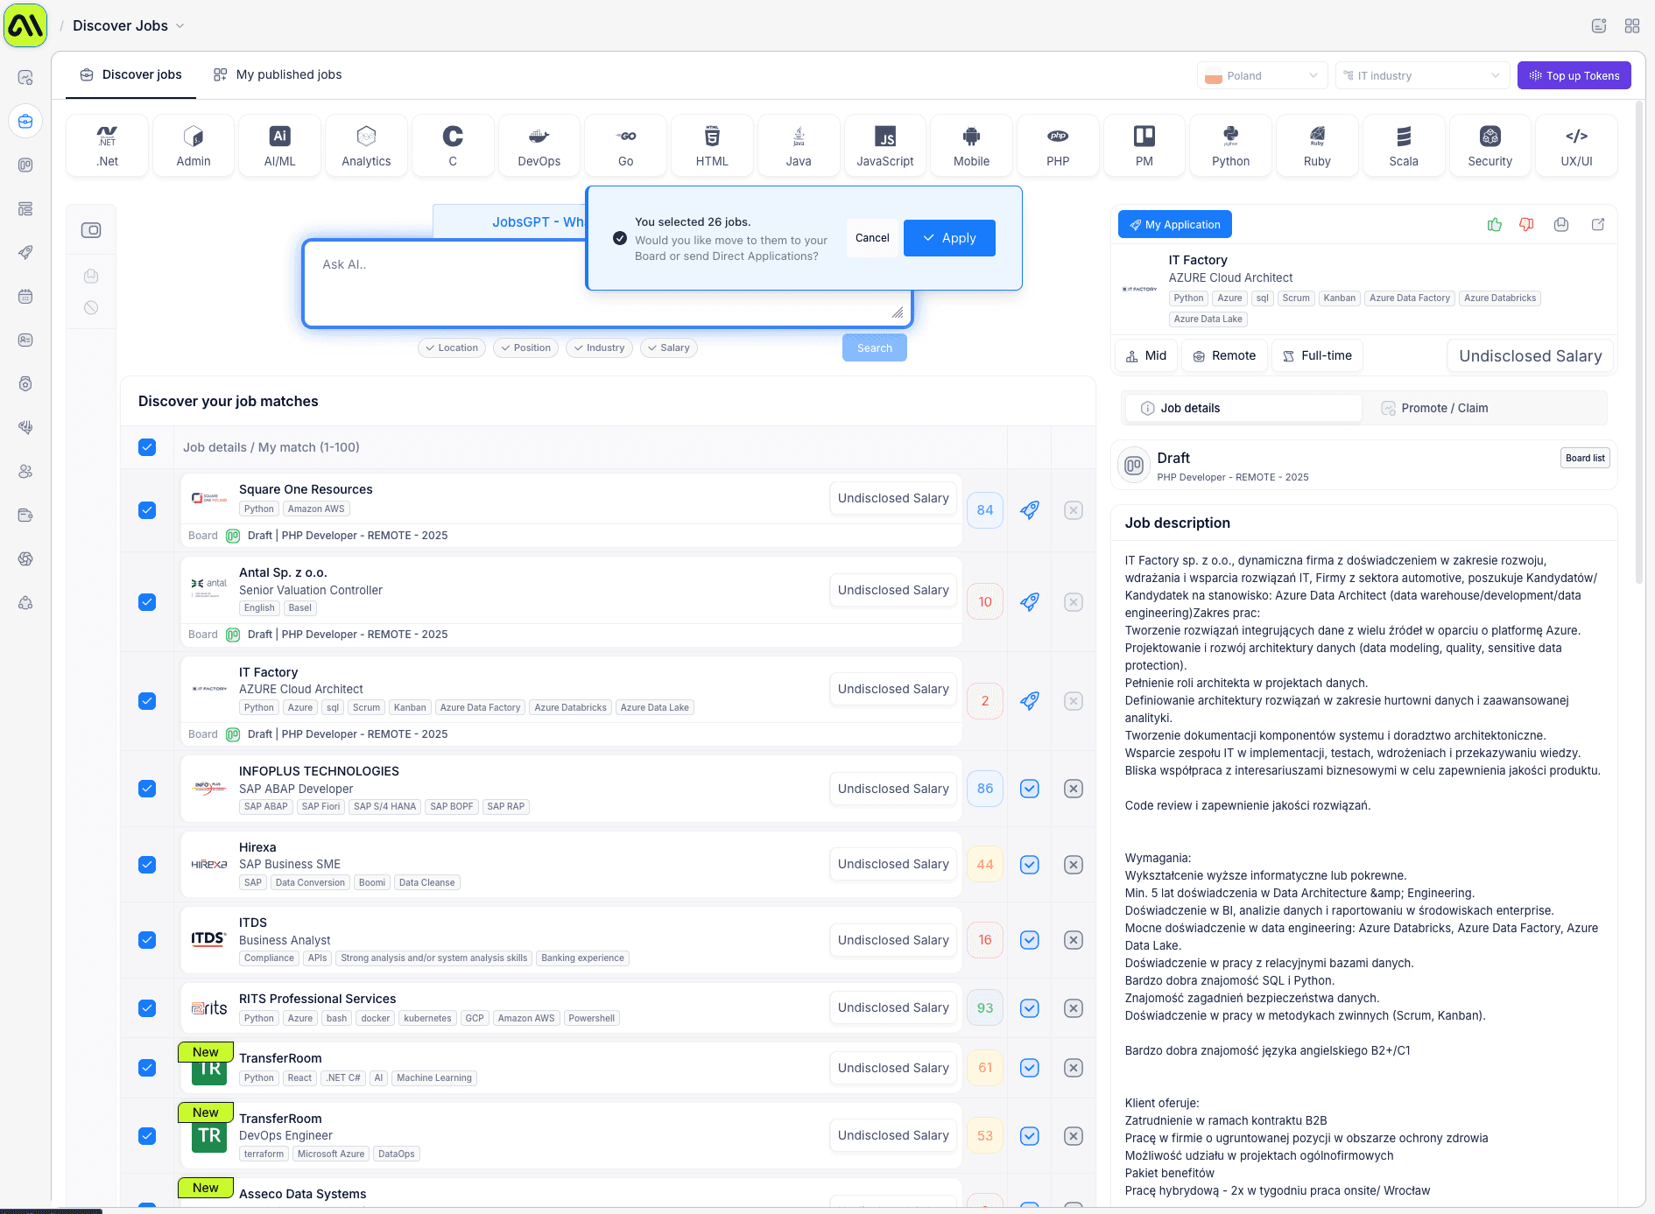Click the Full-time tag in application panel
Image resolution: width=1655 pixels, height=1214 pixels.
tap(1317, 356)
